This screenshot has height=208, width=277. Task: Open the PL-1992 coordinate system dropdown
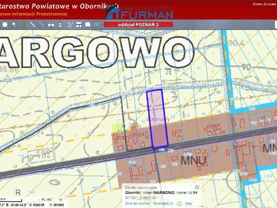52,199
